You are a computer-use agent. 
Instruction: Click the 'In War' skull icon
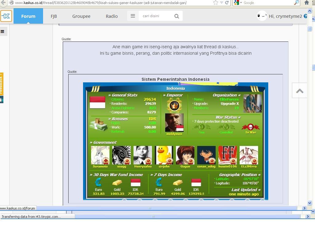(250, 127)
